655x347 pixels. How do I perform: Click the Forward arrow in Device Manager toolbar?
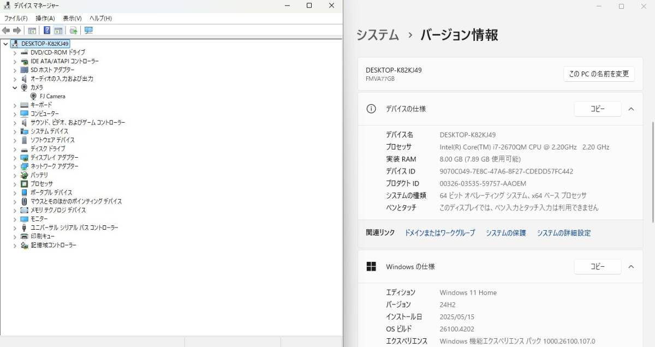[x=17, y=31]
